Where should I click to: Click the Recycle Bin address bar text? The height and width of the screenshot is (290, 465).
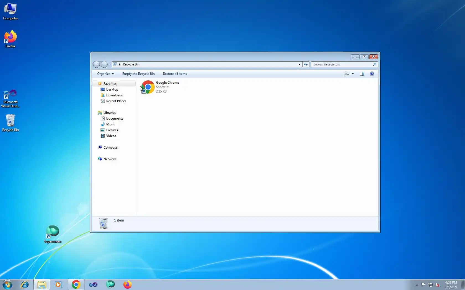point(131,64)
